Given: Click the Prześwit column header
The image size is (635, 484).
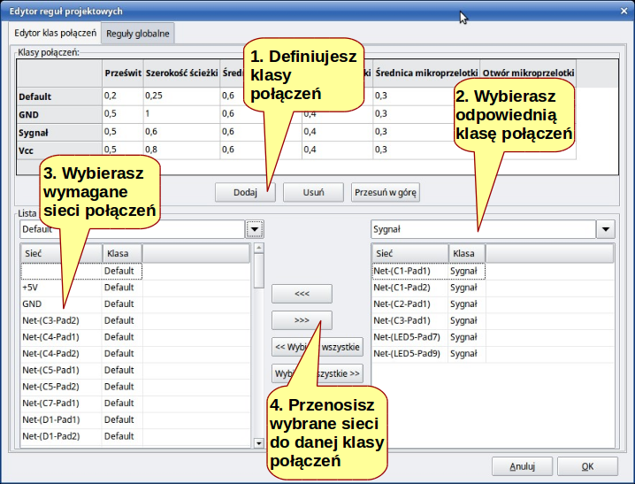Looking at the screenshot, I should pyautogui.click(x=123, y=73).
